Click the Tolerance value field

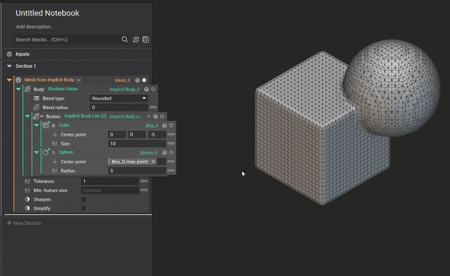point(110,181)
